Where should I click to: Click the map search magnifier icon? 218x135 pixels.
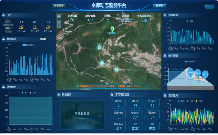point(59,16)
